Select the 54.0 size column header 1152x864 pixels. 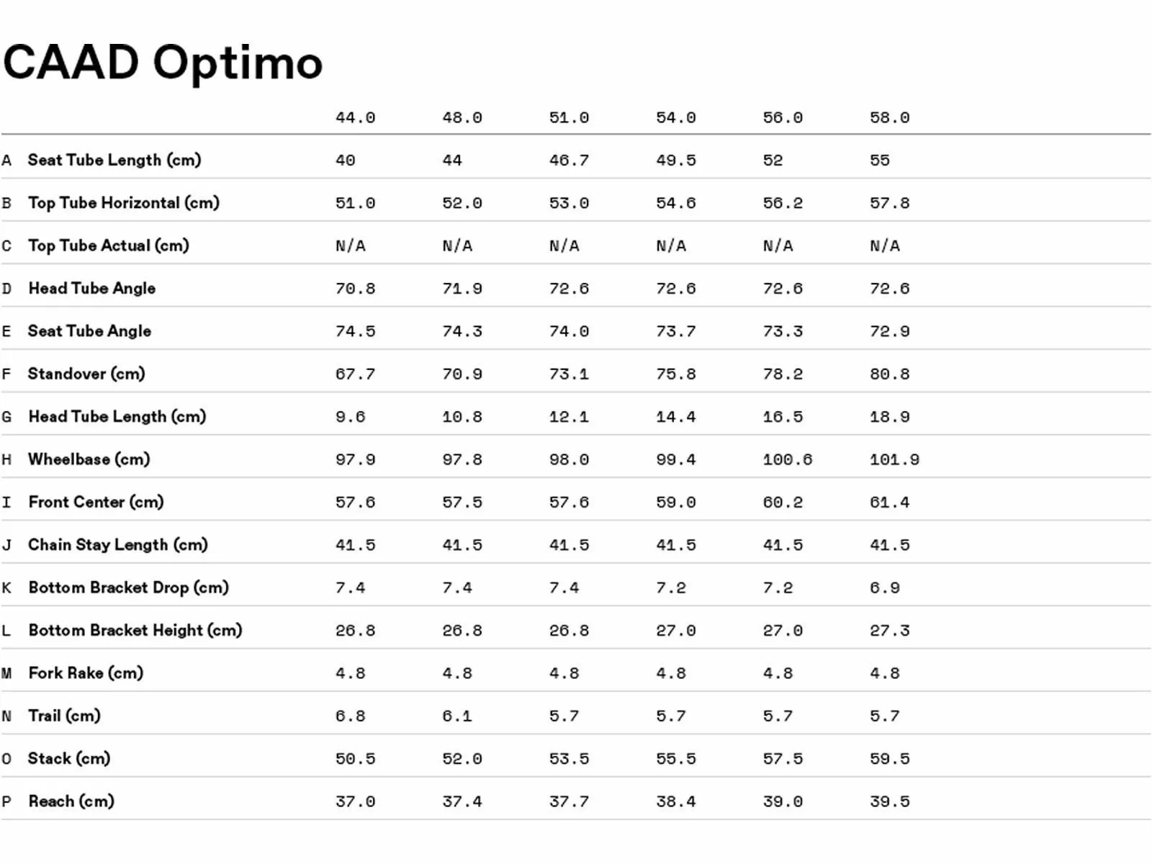point(675,117)
